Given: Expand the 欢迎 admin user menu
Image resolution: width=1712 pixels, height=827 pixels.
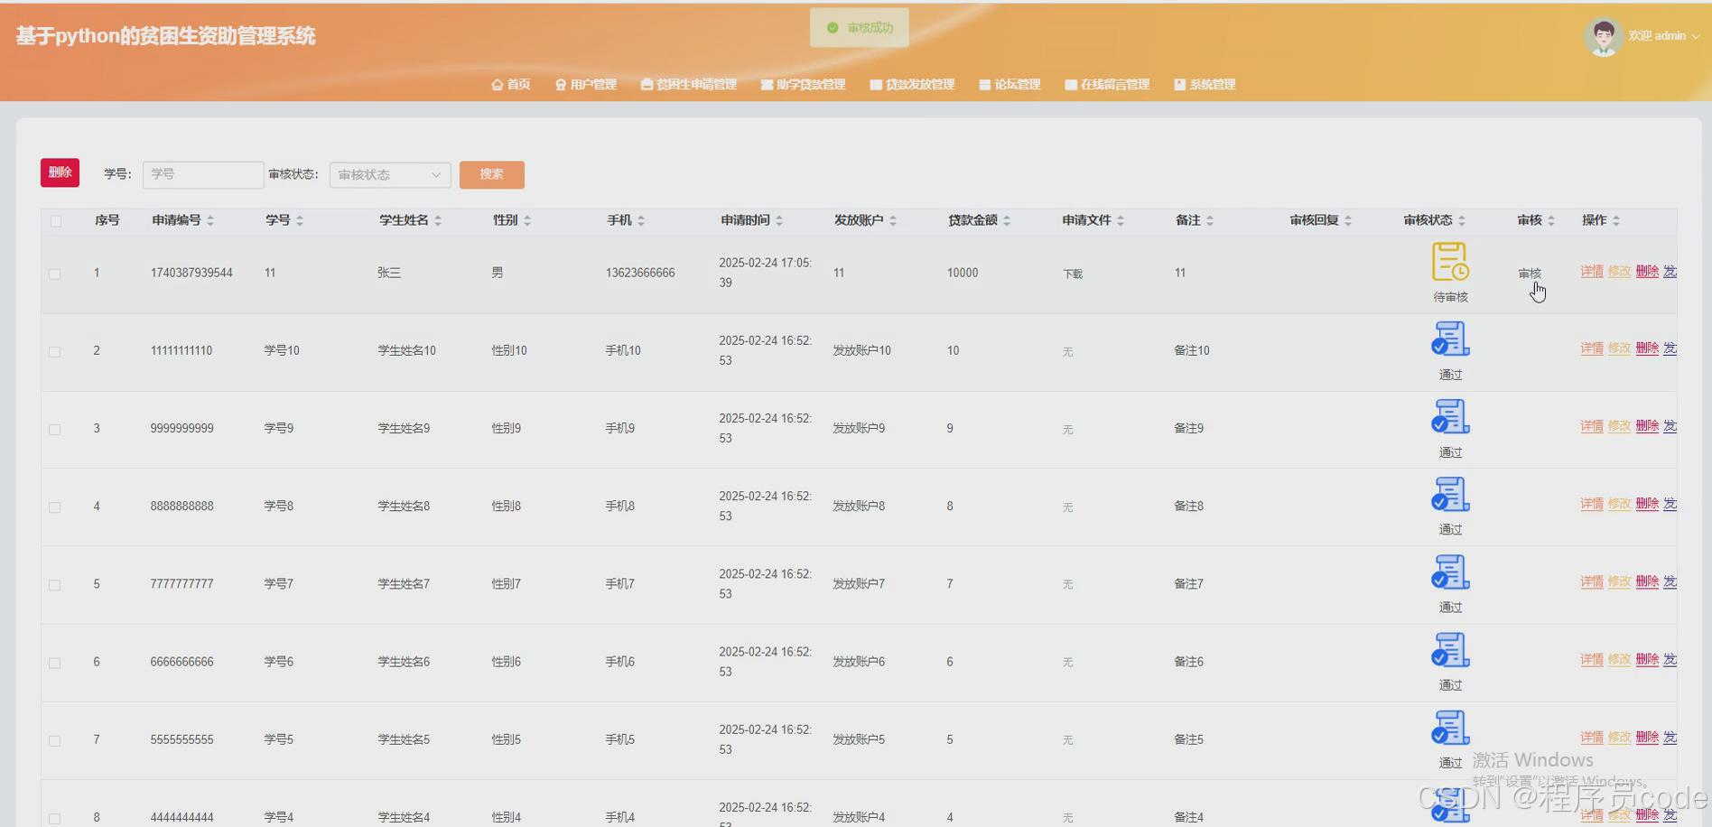Looking at the screenshot, I should (x=1664, y=36).
